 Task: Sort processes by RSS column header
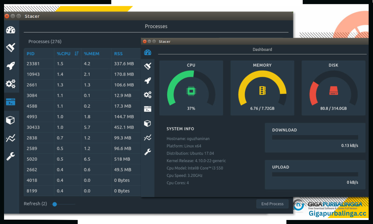click(118, 54)
